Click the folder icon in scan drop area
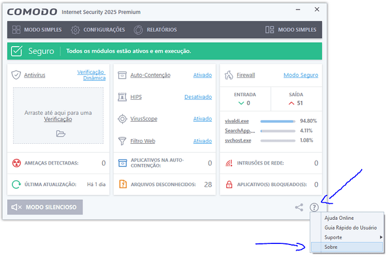The width and height of the screenshot is (390, 258). [x=61, y=134]
